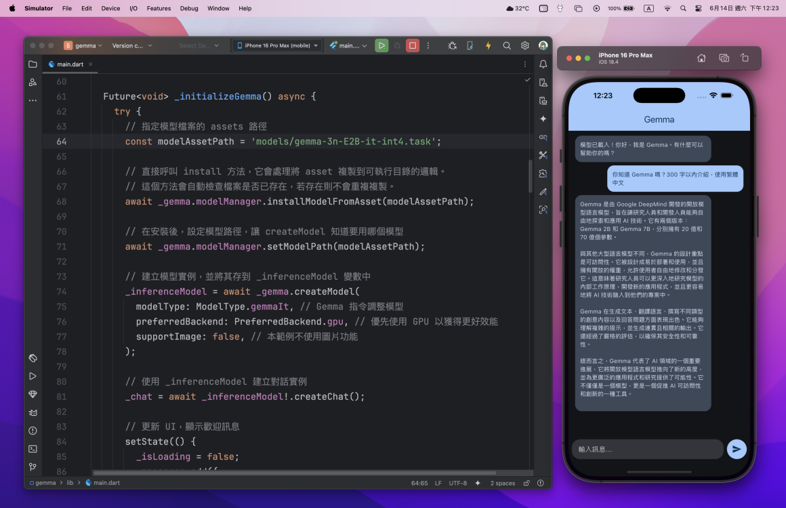
Task: Expand the gemma project dropdown
Action: pyautogui.click(x=83, y=45)
